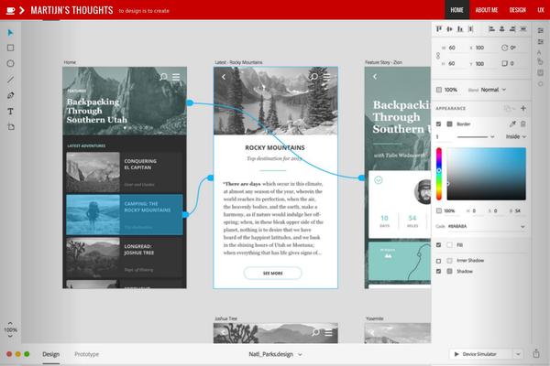Click the rotation angle icon

coord(504,48)
